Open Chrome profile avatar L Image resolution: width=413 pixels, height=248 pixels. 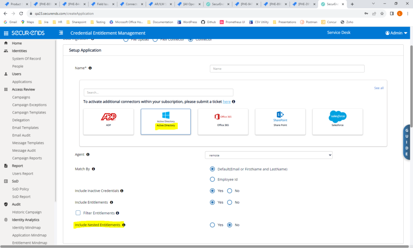pos(400,13)
